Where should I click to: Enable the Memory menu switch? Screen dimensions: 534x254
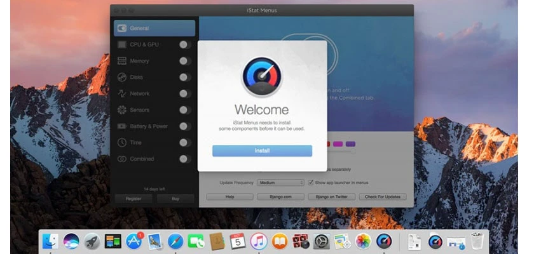(185, 61)
